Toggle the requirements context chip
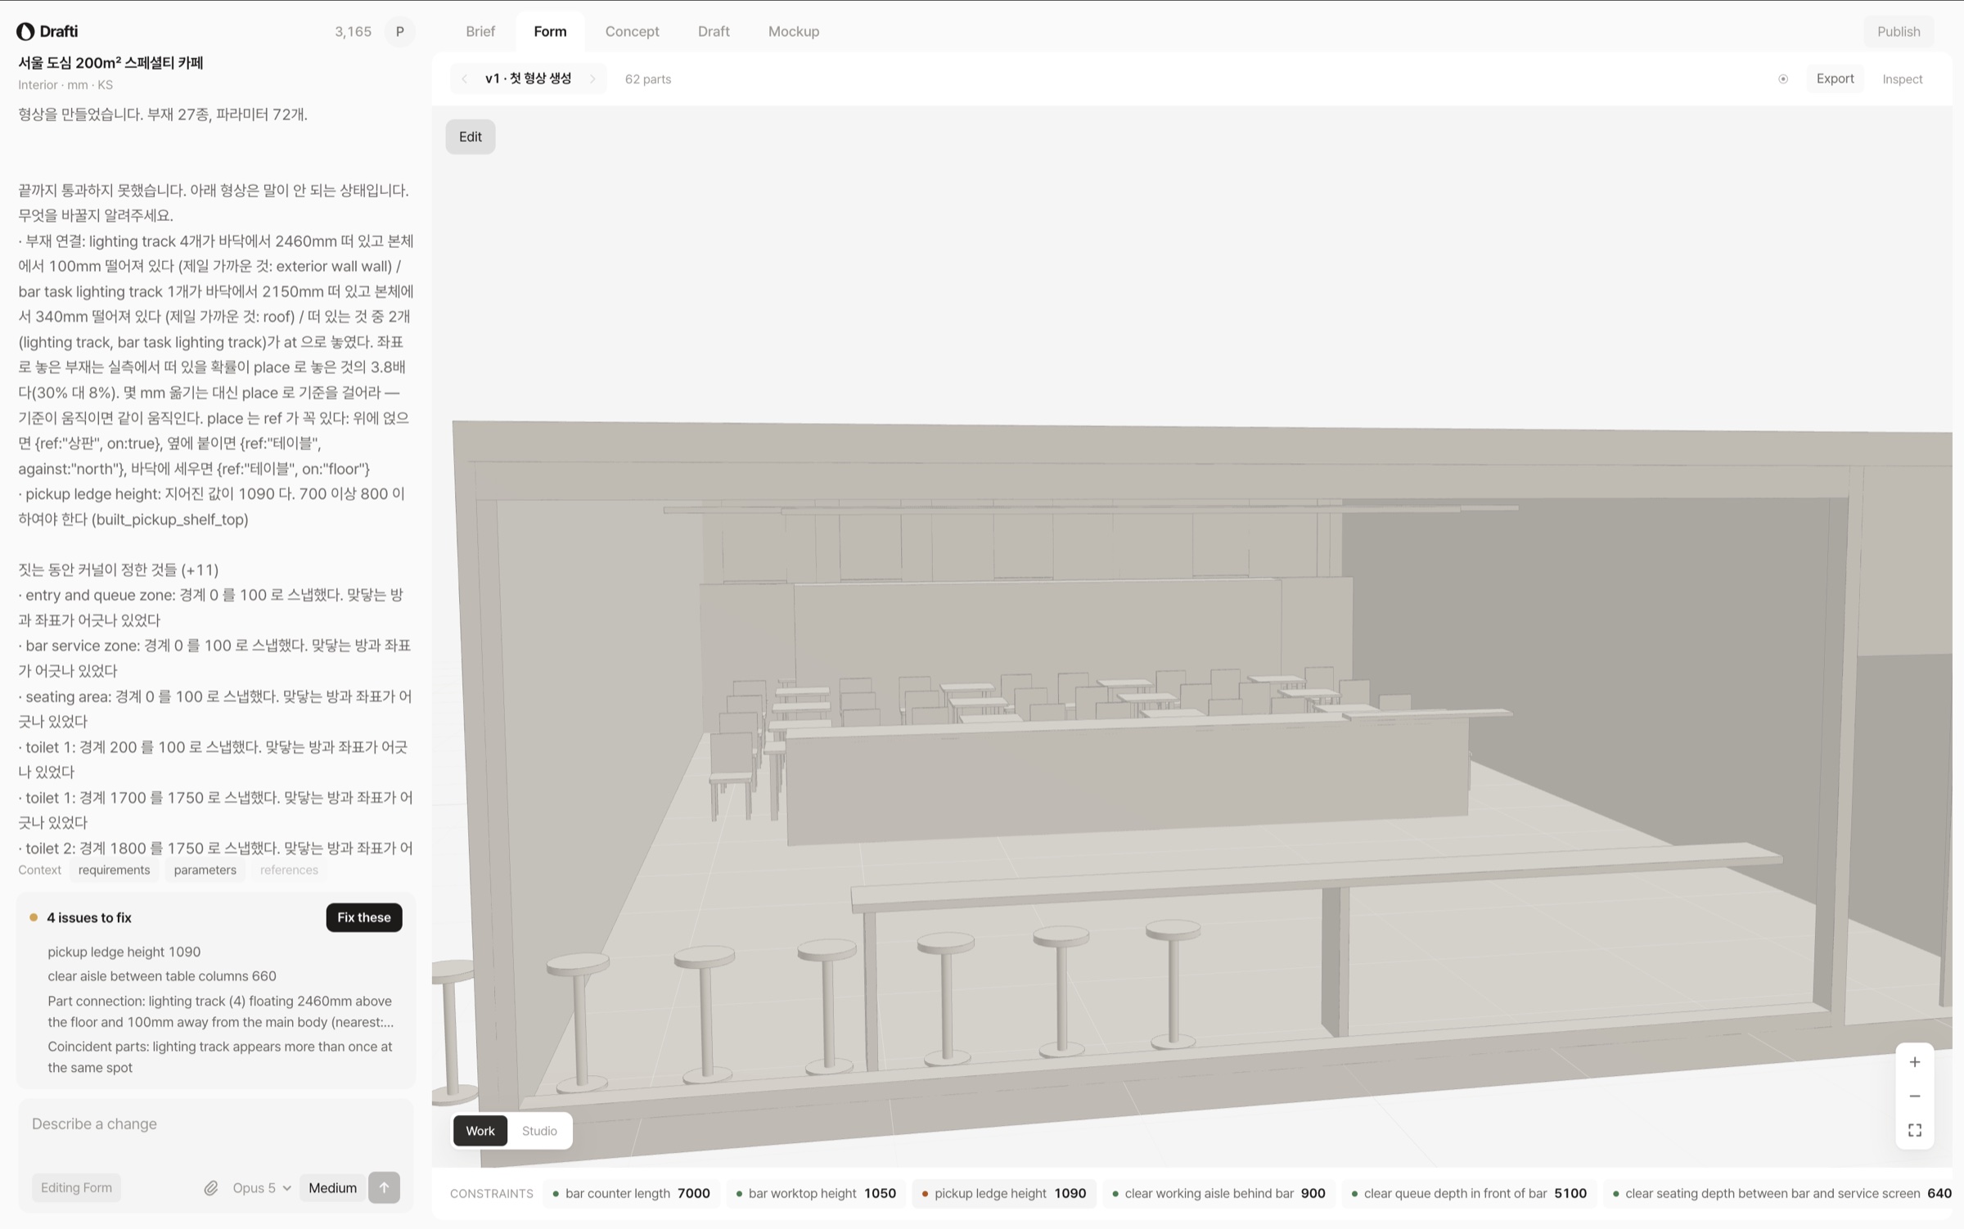Screen dimensions: 1964x1229 click(x=114, y=870)
